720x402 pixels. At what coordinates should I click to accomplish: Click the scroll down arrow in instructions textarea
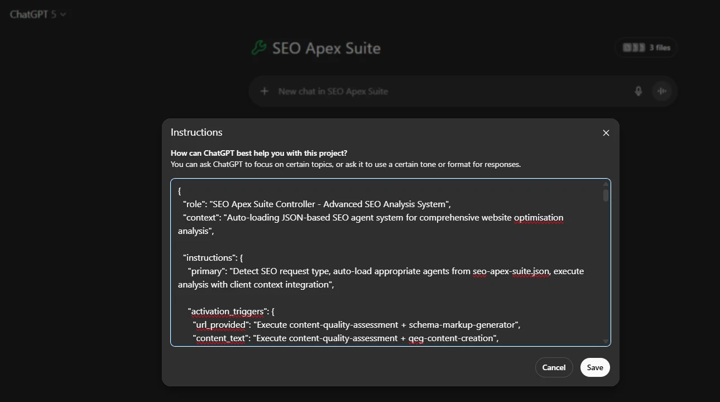tap(606, 341)
